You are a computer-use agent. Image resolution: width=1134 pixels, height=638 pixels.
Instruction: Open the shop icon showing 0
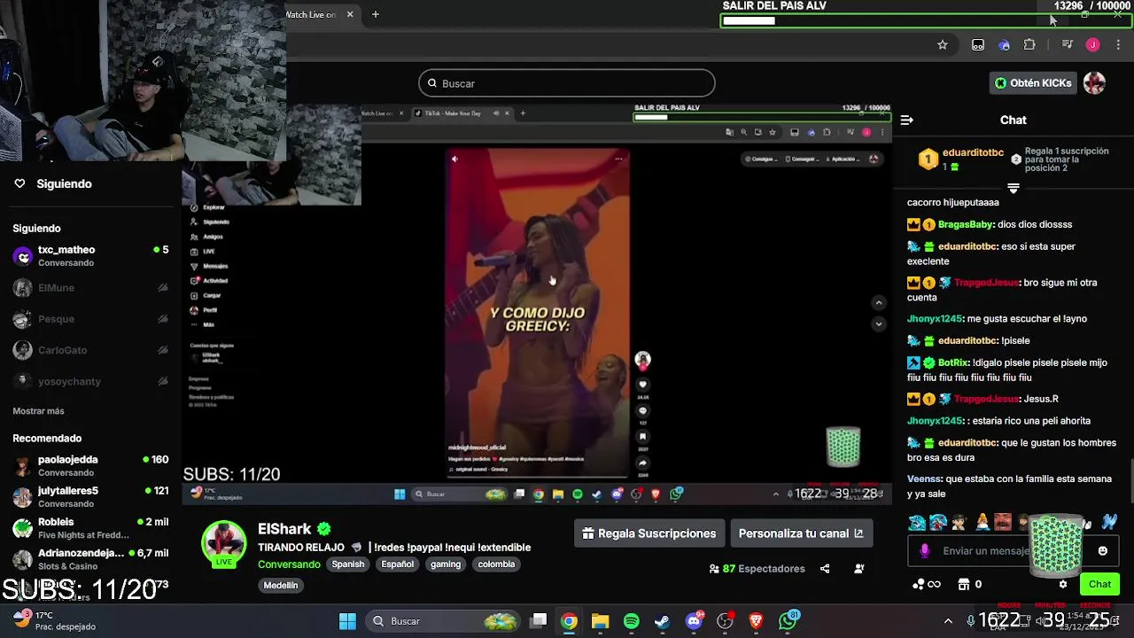pyautogui.click(x=969, y=585)
